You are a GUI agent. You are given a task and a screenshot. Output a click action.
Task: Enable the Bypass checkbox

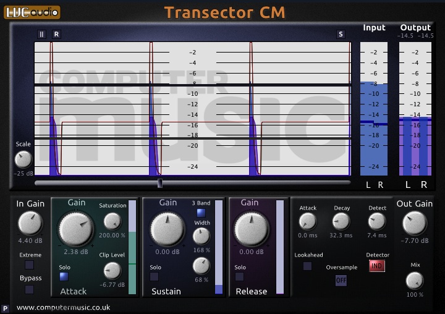pyautogui.click(x=29, y=289)
